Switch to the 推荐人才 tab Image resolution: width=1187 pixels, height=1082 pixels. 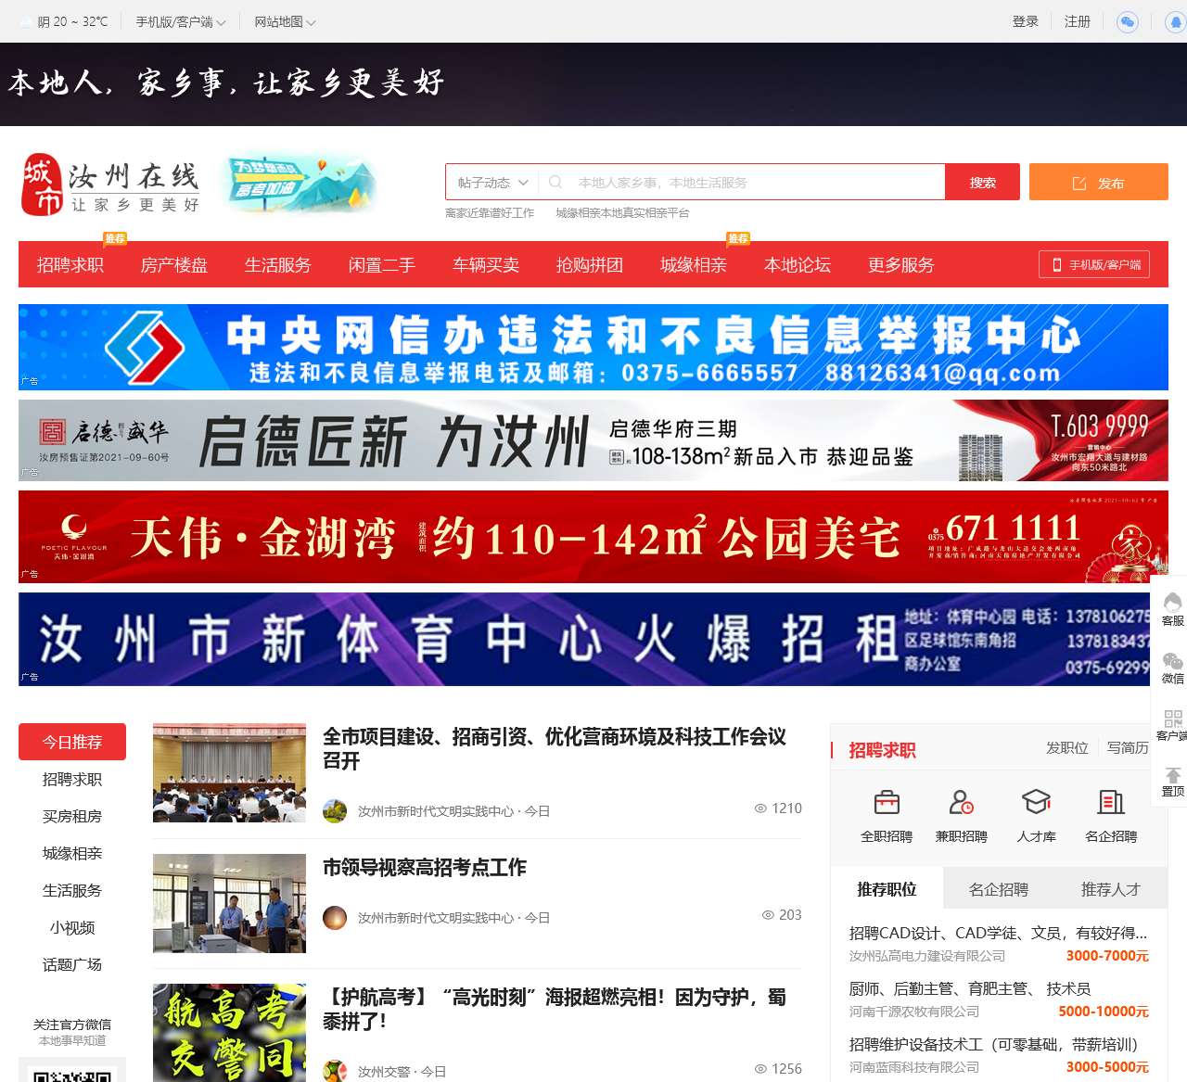[x=1111, y=889]
